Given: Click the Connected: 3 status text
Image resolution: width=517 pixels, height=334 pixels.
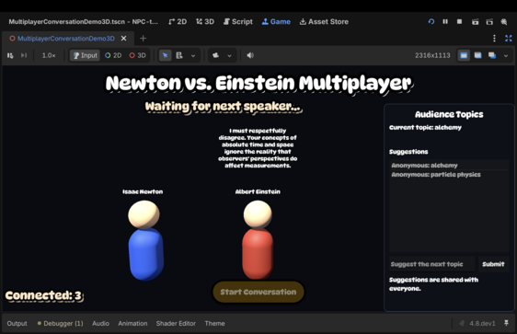Looking at the screenshot, I should coord(43,295).
